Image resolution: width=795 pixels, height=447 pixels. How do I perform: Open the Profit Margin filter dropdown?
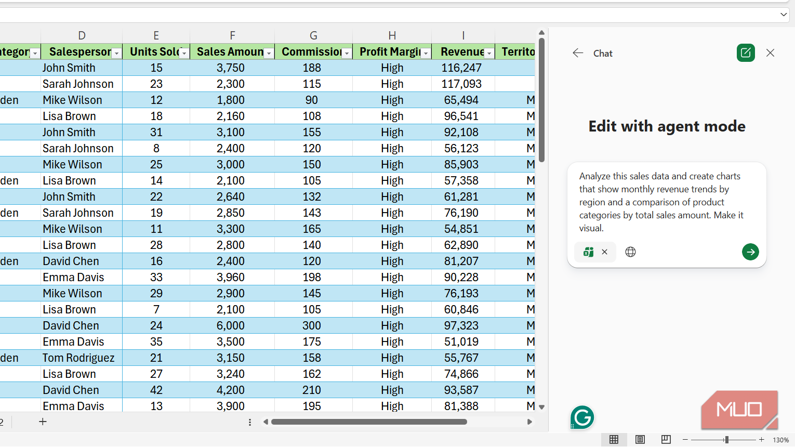coord(426,53)
